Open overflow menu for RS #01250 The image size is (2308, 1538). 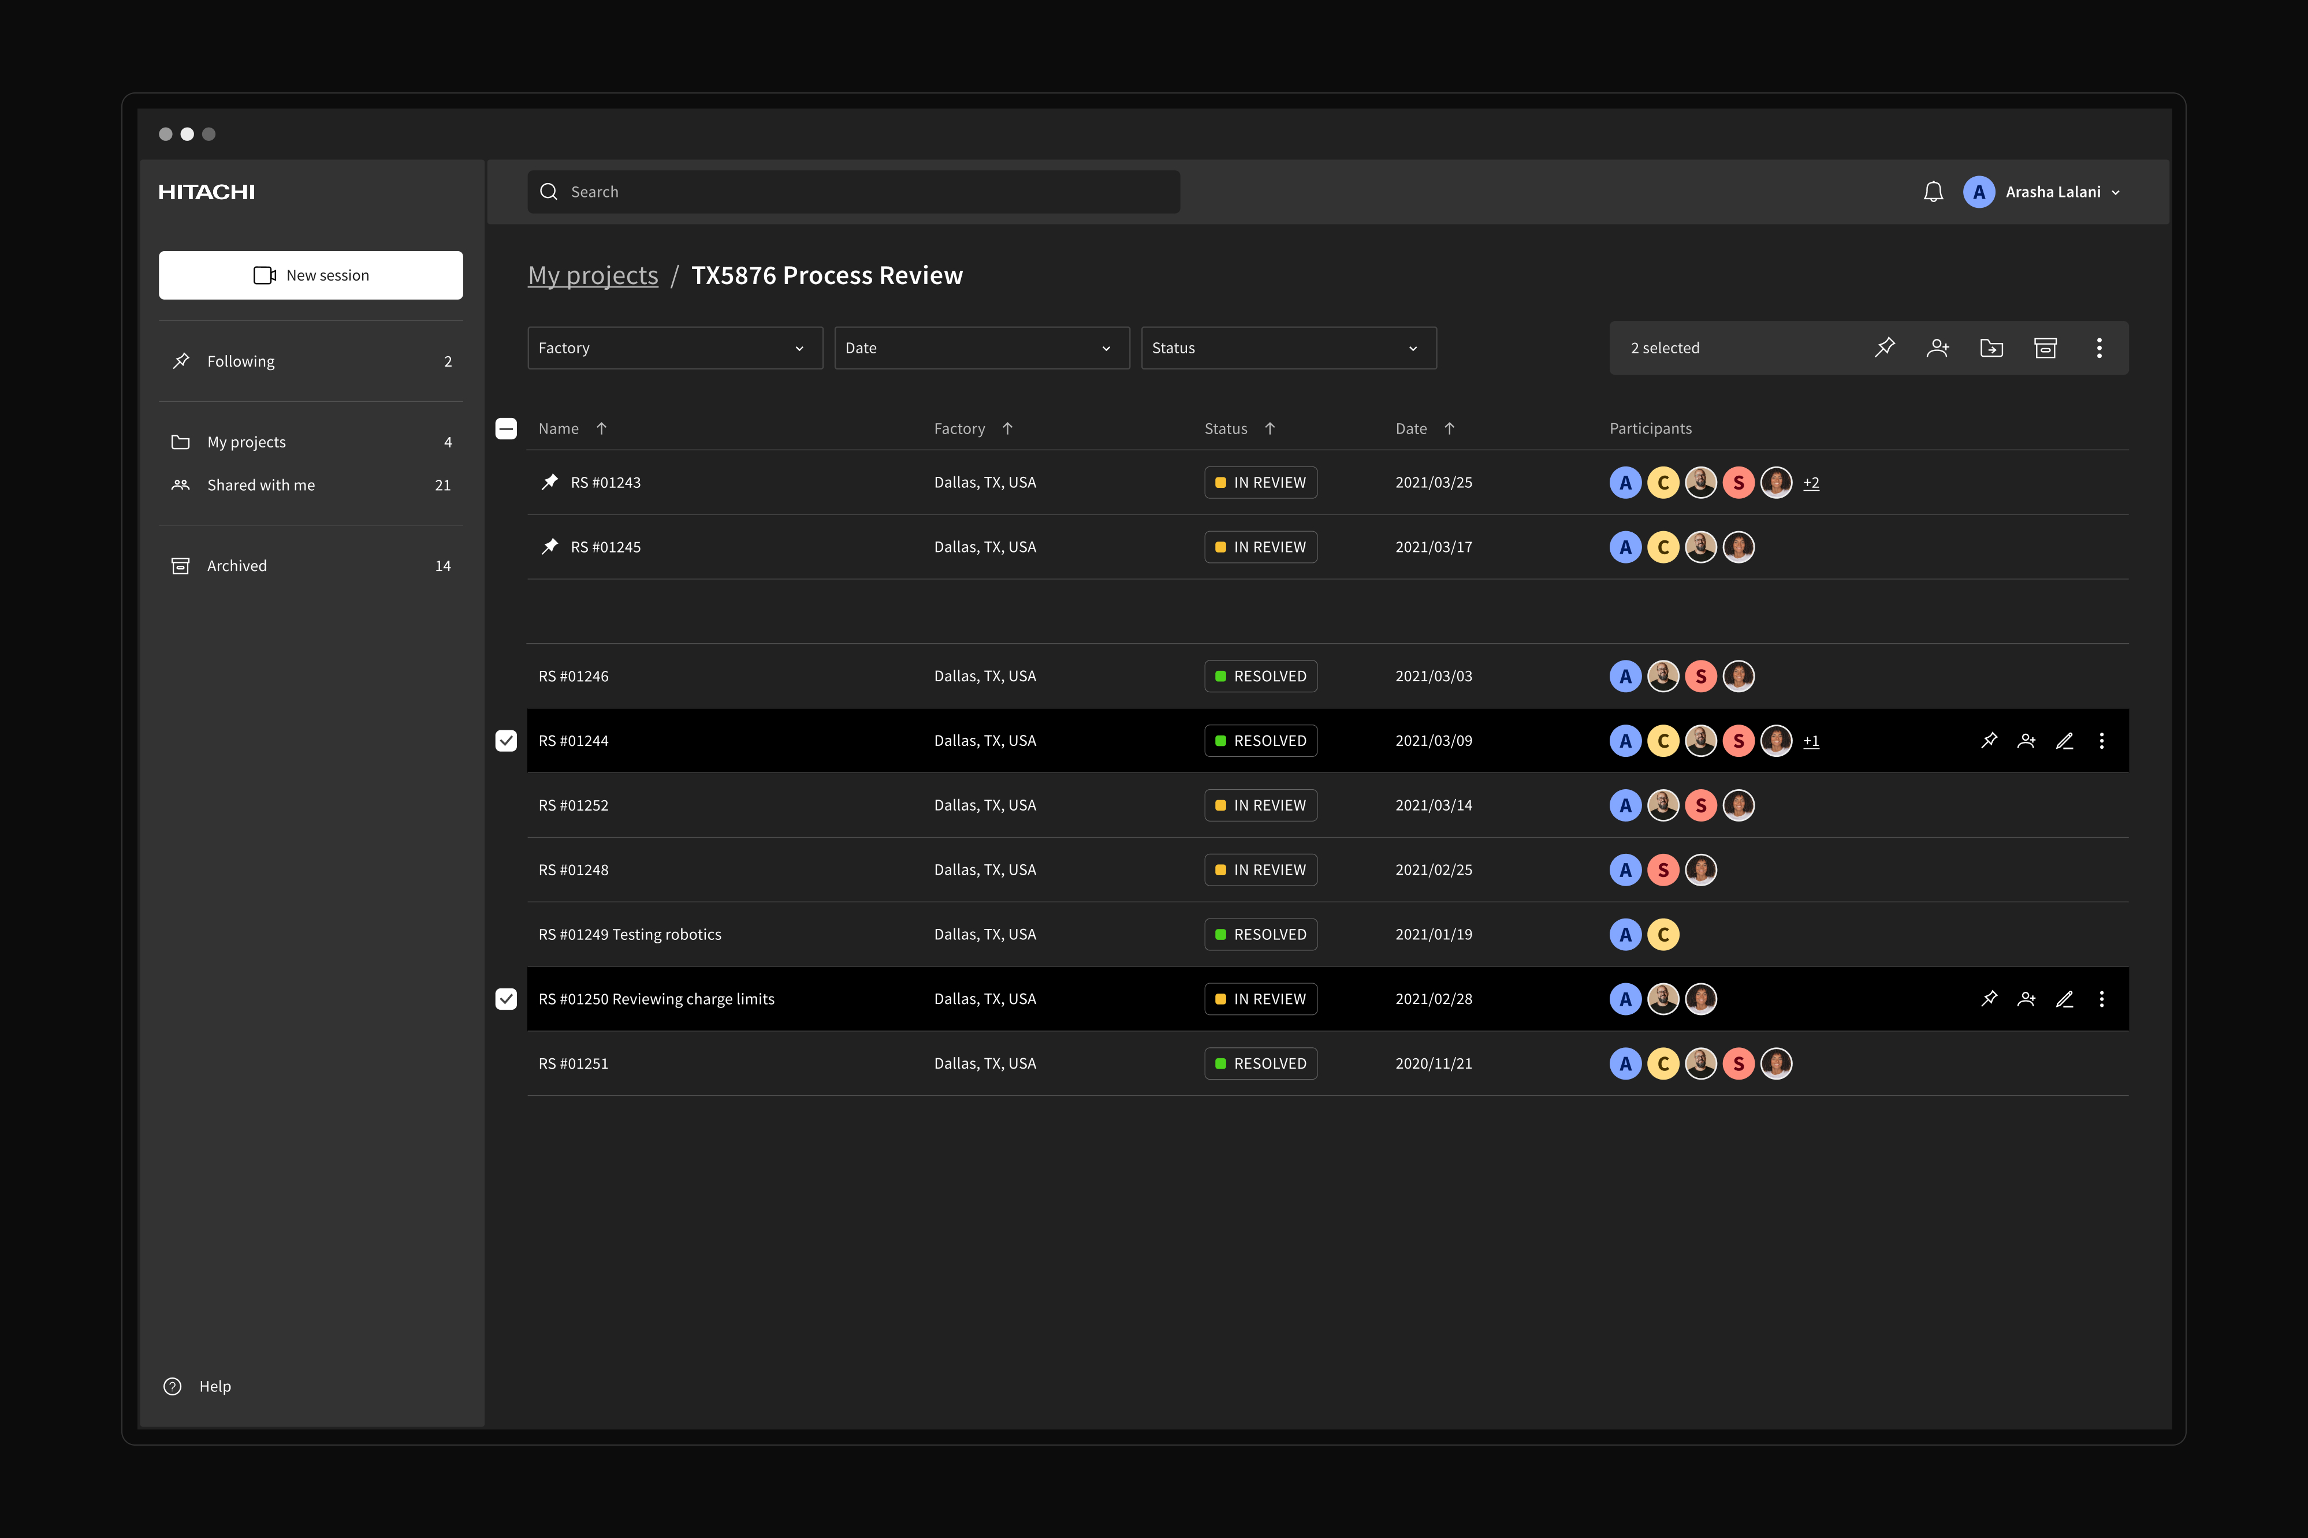[x=2102, y=999]
